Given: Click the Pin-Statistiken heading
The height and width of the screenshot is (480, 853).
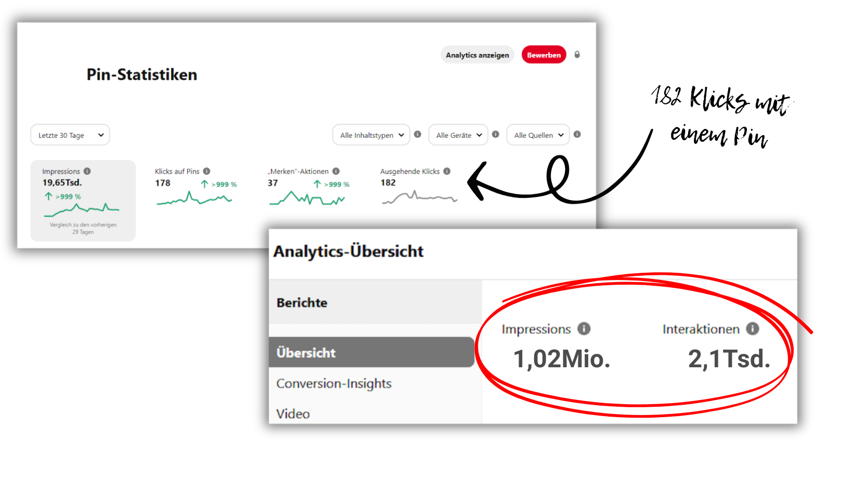Looking at the screenshot, I should 142,74.
